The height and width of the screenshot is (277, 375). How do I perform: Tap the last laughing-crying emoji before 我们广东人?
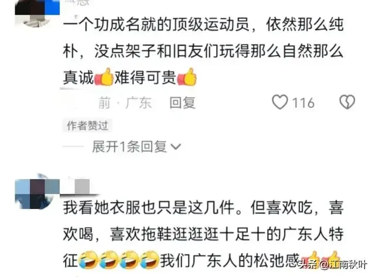tap(150, 260)
